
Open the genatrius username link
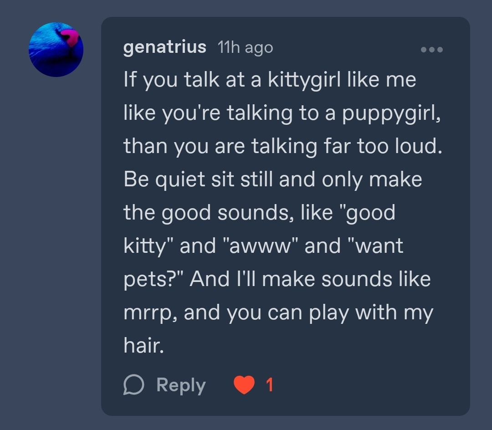point(164,47)
